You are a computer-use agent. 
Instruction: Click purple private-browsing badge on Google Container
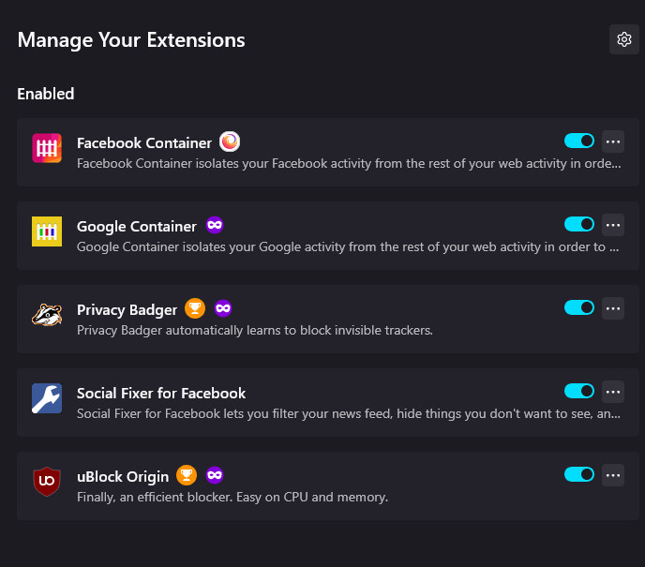215,225
